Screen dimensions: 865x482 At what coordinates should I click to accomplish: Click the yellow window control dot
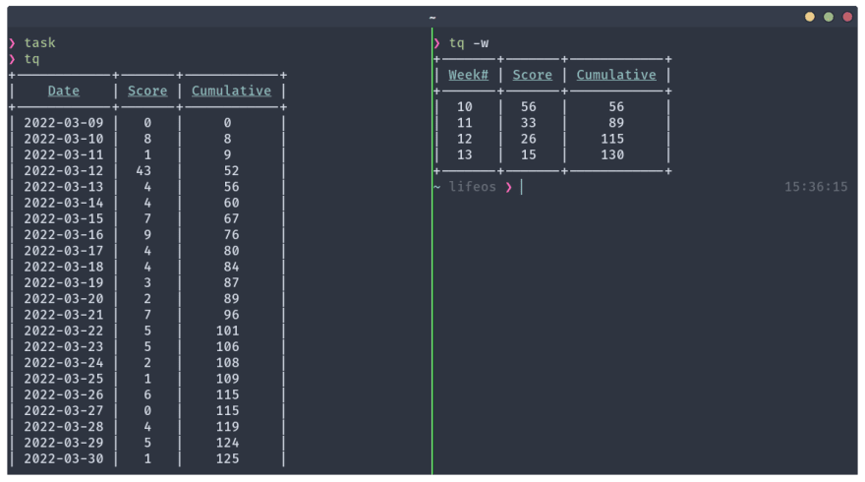[809, 17]
